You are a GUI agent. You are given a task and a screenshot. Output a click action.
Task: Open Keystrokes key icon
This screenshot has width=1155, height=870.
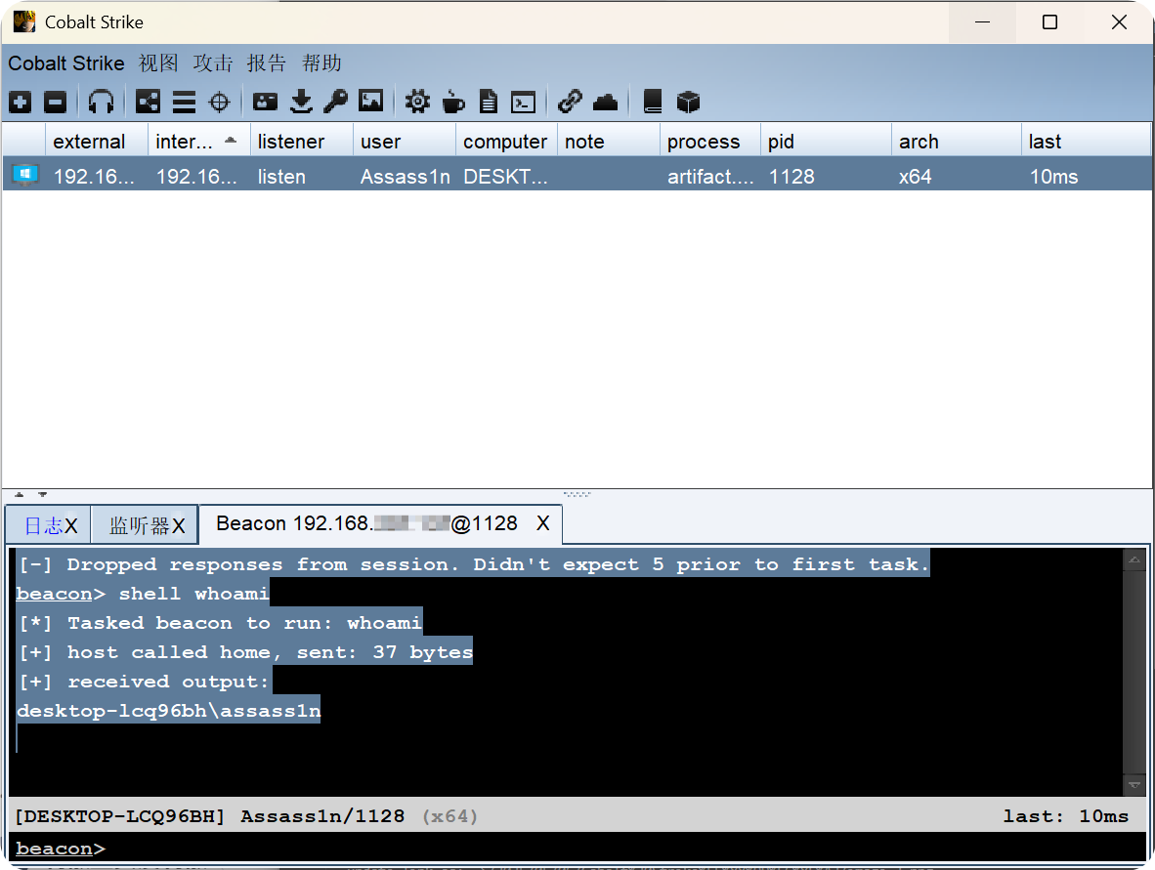pyautogui.click(x=336, y=102)
